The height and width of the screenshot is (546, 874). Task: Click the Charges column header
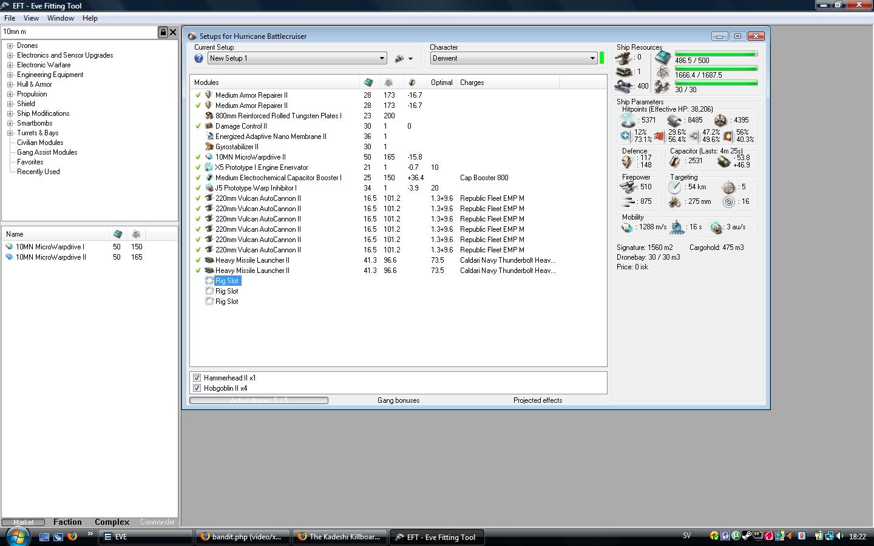pos(509,83)
